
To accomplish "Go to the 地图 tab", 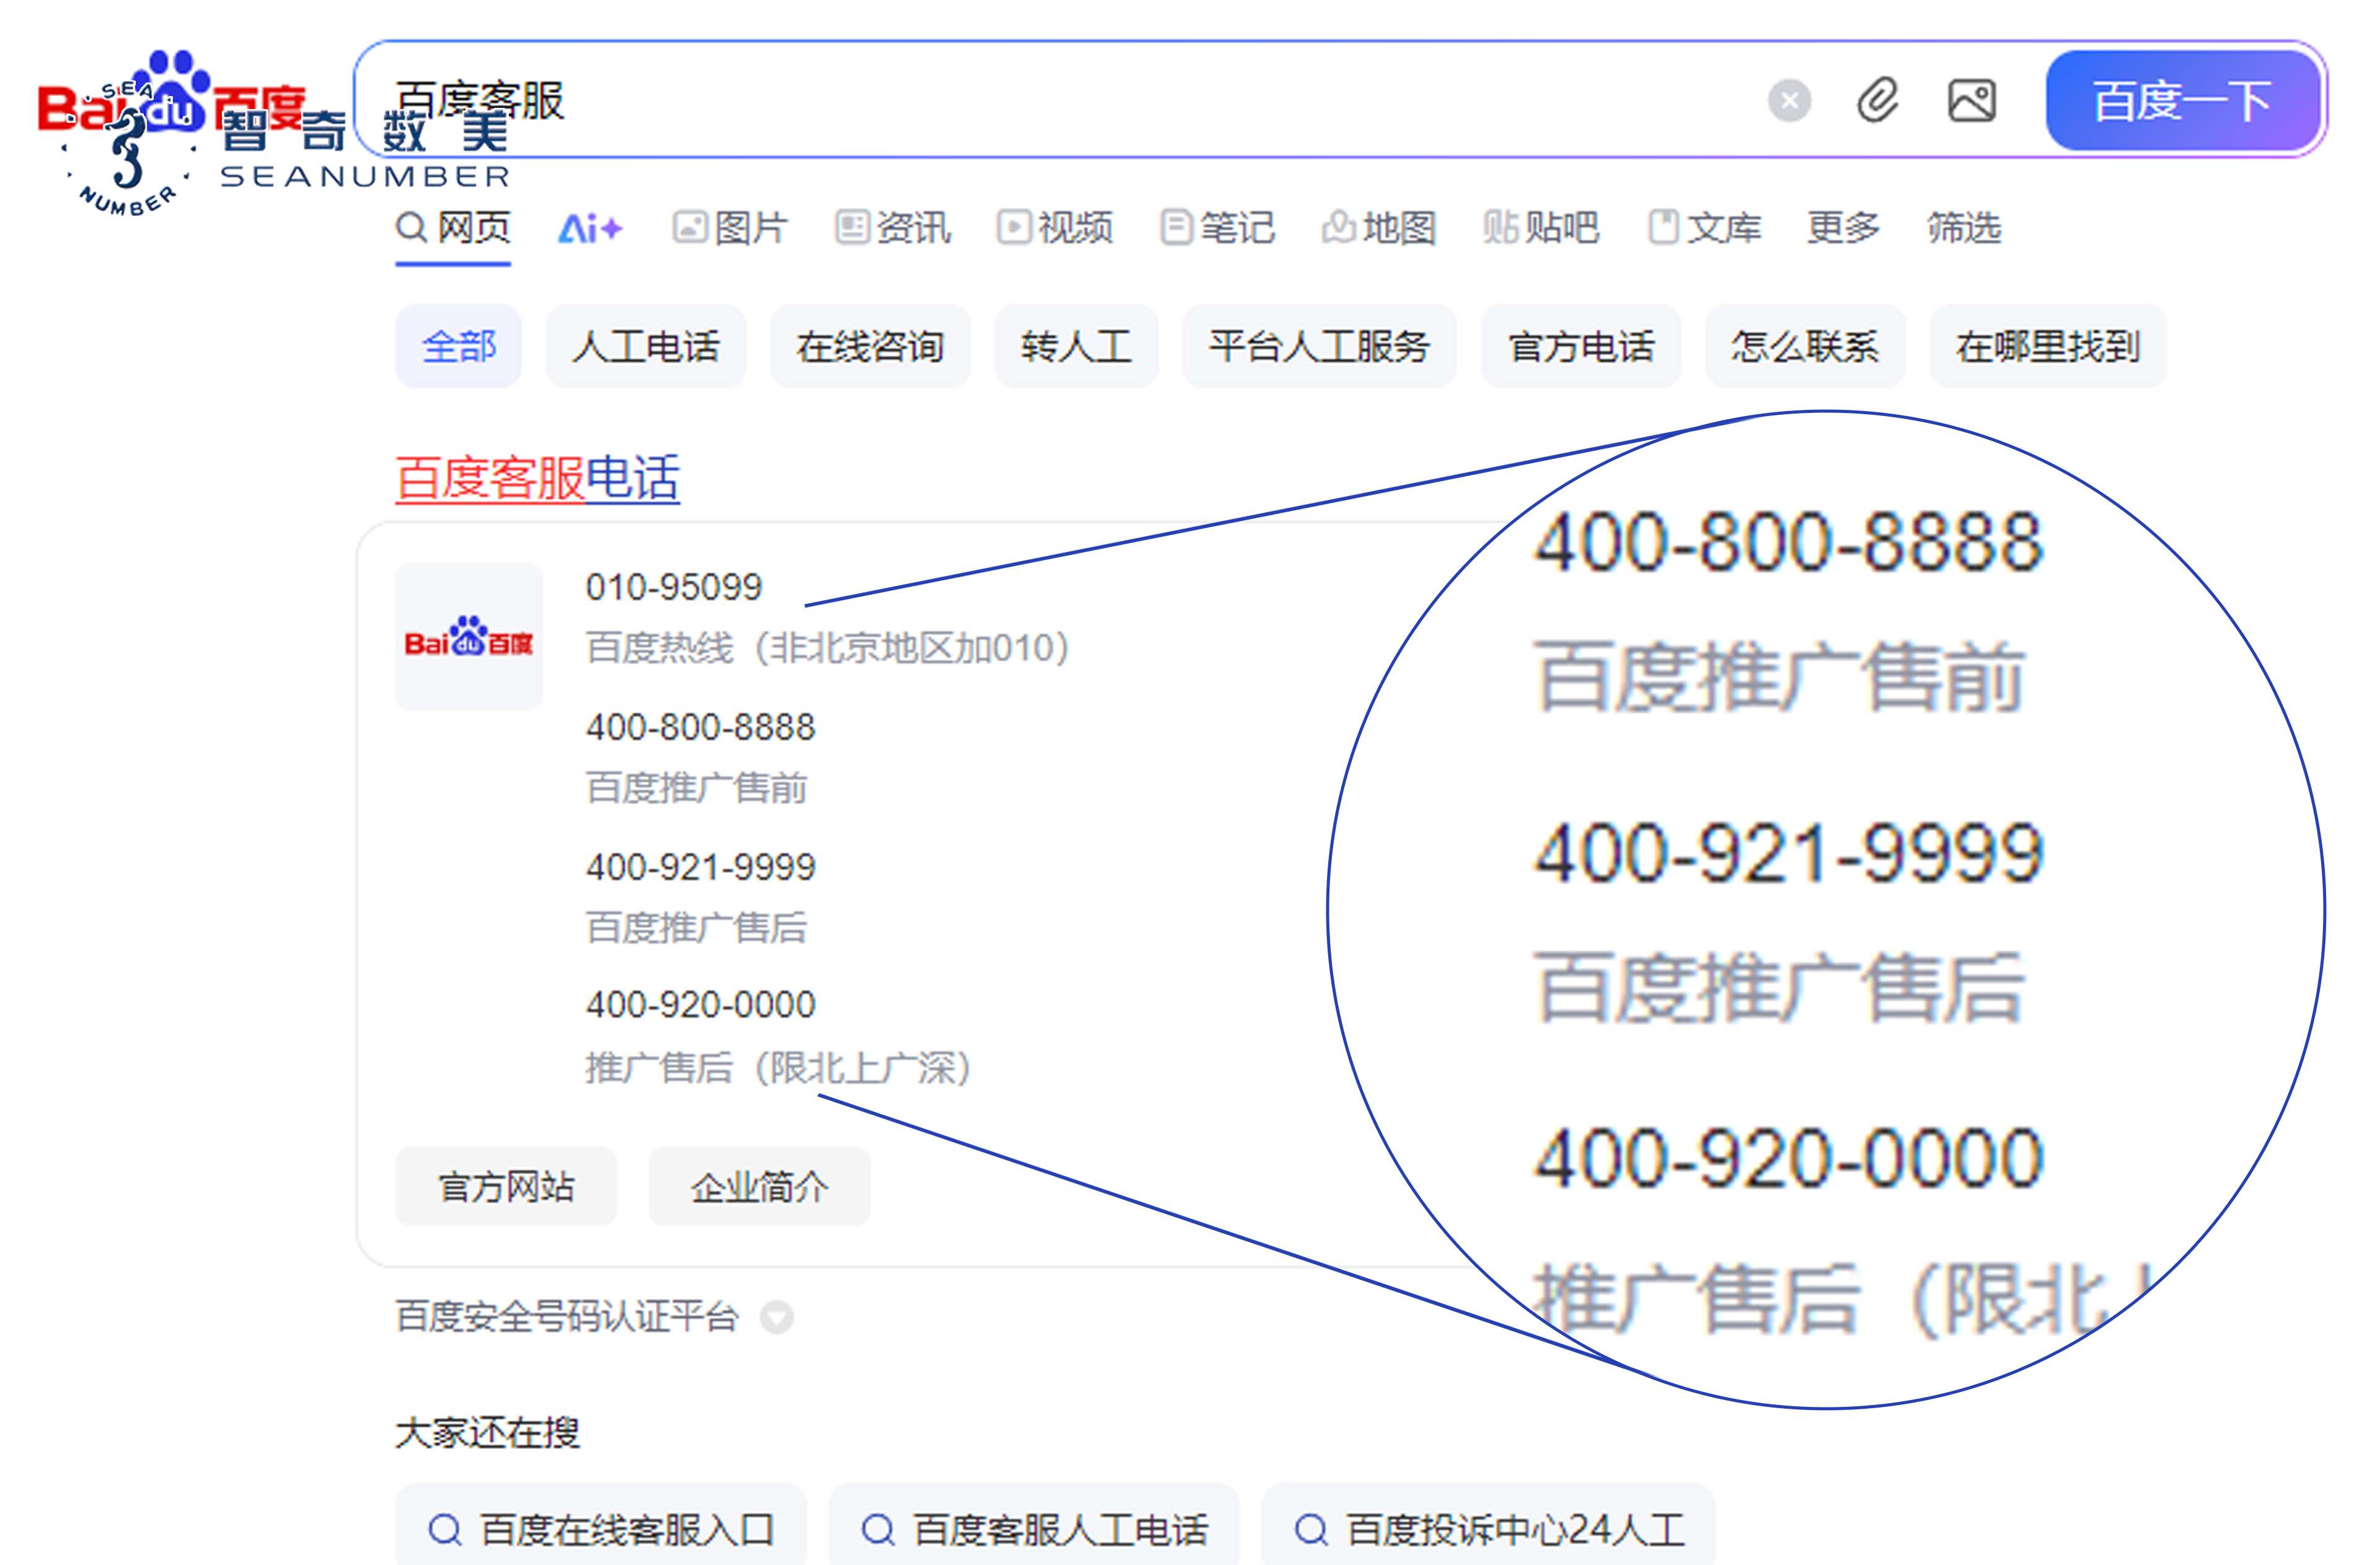I will [x=1379, y=228].
